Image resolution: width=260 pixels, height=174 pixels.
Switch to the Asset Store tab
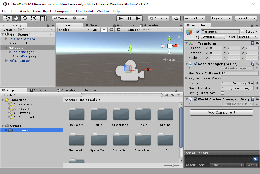pyautogui.click(x=124, y=25)
